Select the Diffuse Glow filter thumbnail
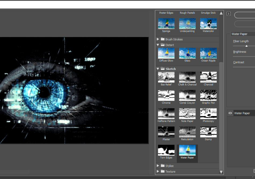The width and height of the screenshot is (255, 179). pos(166,53)
